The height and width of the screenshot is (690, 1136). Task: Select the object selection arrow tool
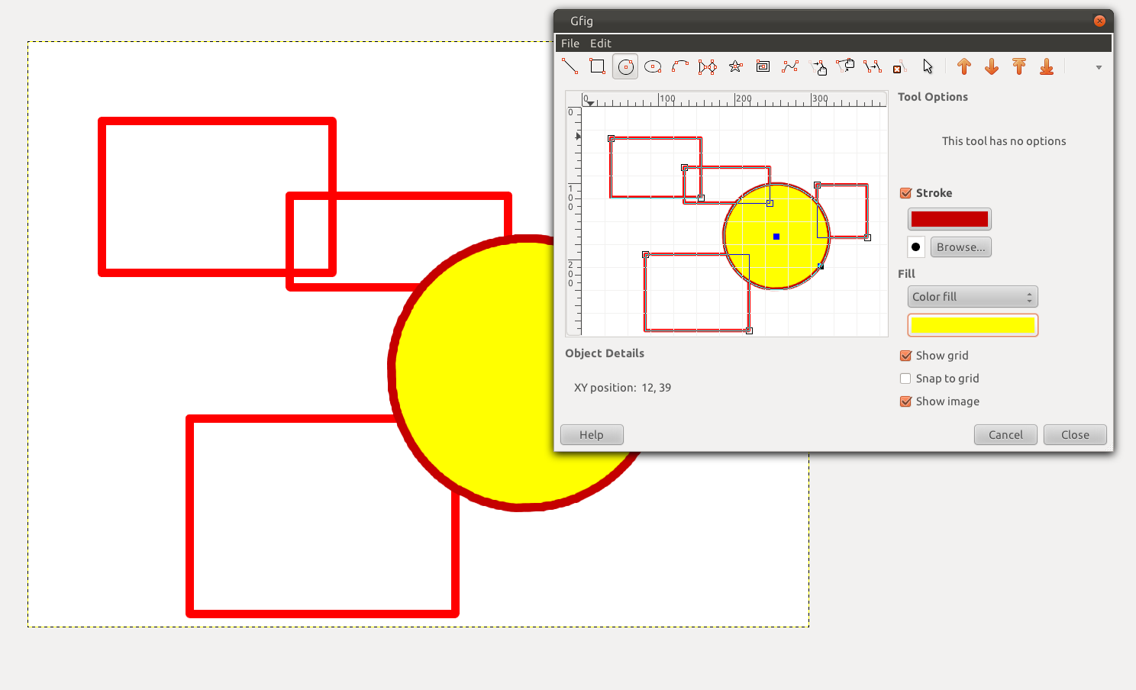click(928, 66)
